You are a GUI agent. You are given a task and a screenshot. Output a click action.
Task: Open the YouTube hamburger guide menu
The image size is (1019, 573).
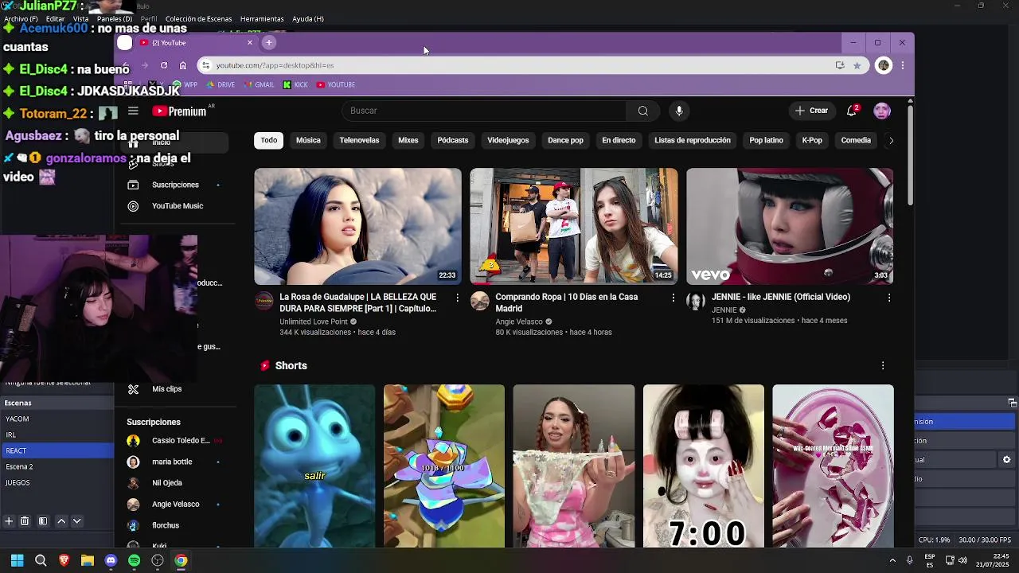[133, 111]
